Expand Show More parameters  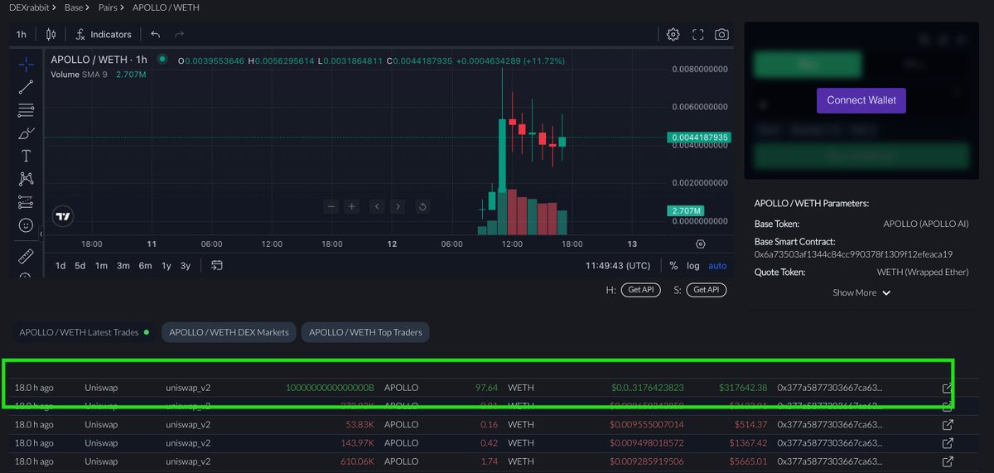[x=861, y=292]
